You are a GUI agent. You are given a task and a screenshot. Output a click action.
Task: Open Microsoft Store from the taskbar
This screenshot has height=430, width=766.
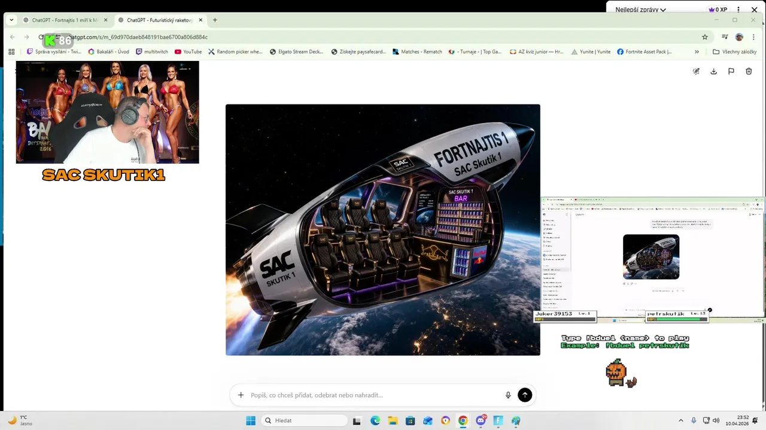click(x=410, y=420)
